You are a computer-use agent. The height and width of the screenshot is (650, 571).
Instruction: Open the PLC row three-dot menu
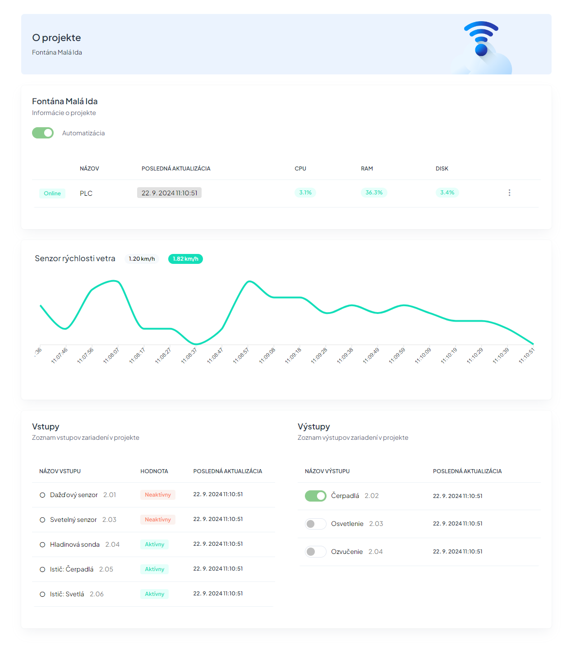509,193
